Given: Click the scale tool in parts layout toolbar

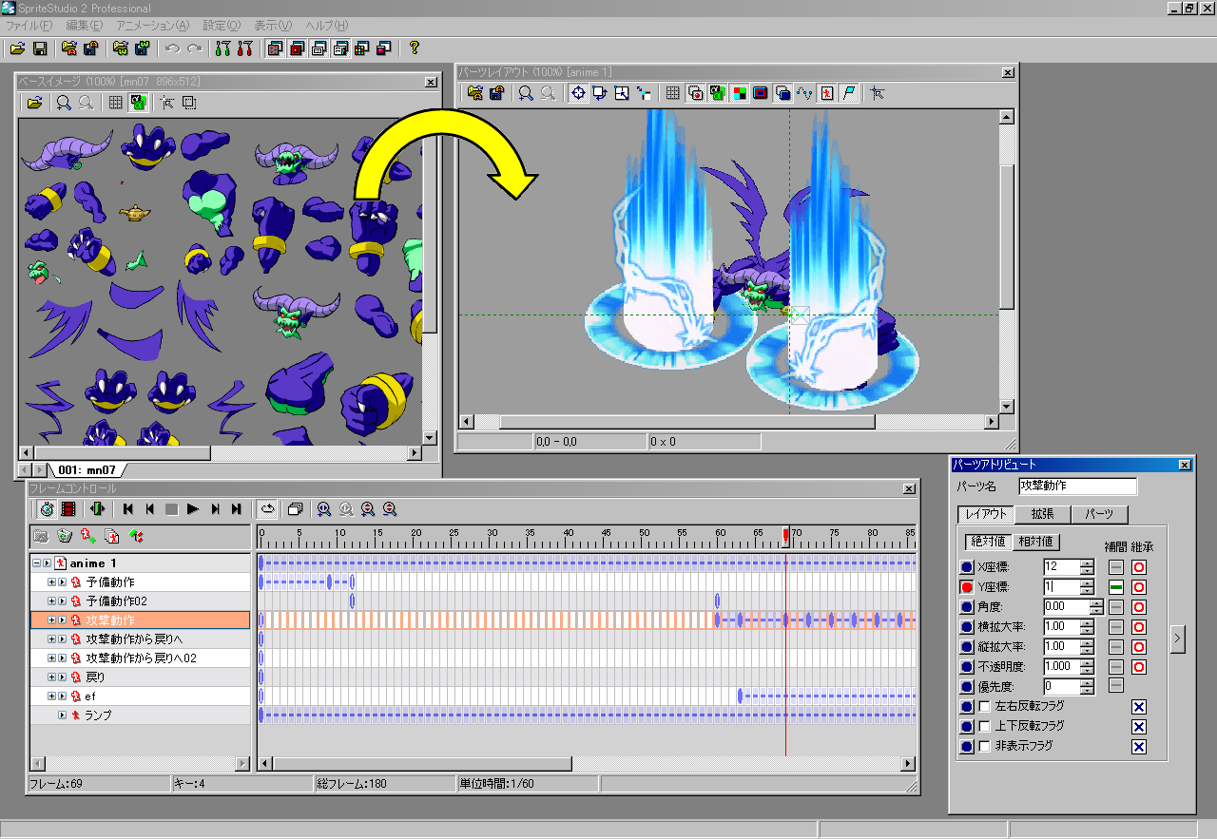Looking at the screenshot, I should point(622,93).
